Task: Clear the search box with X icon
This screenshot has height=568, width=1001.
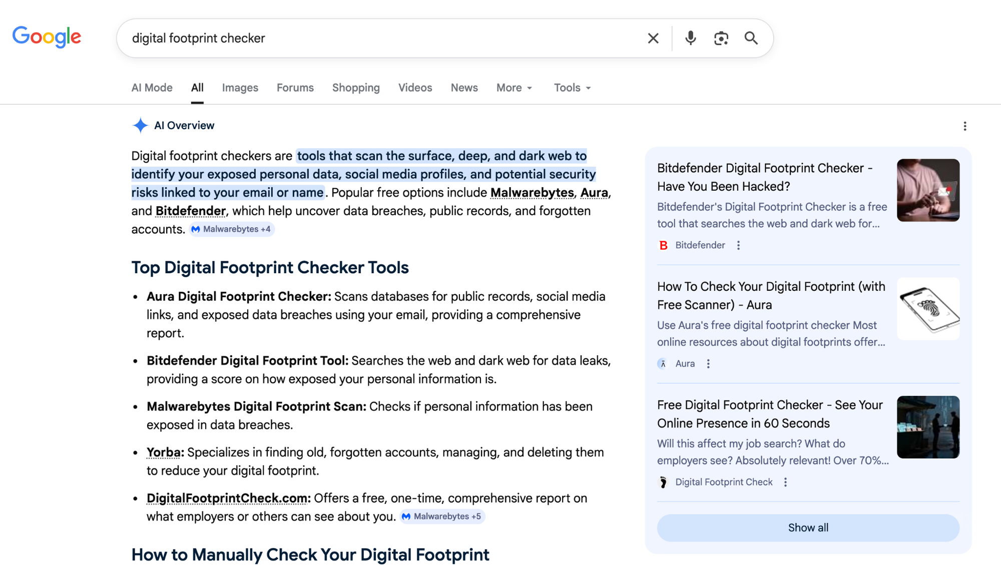Action: pos(653,38)
